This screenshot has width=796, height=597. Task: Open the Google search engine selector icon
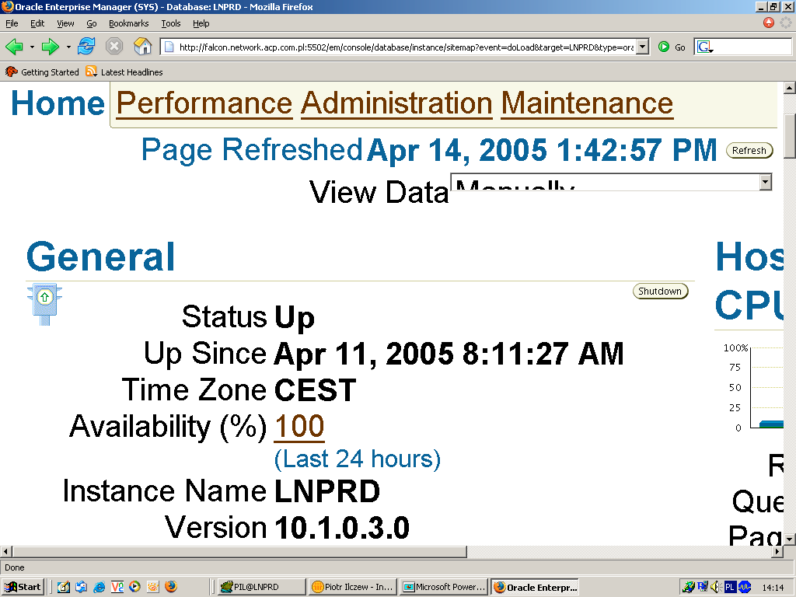[704, 47]
